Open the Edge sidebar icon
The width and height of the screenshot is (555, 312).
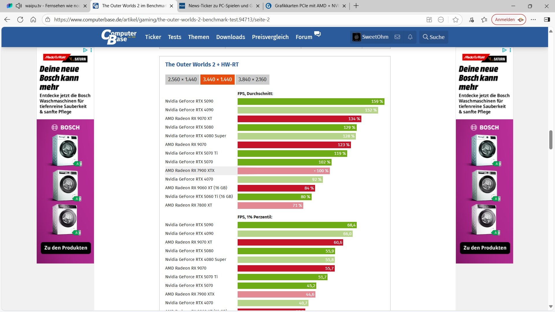click(x=547, y=20)
